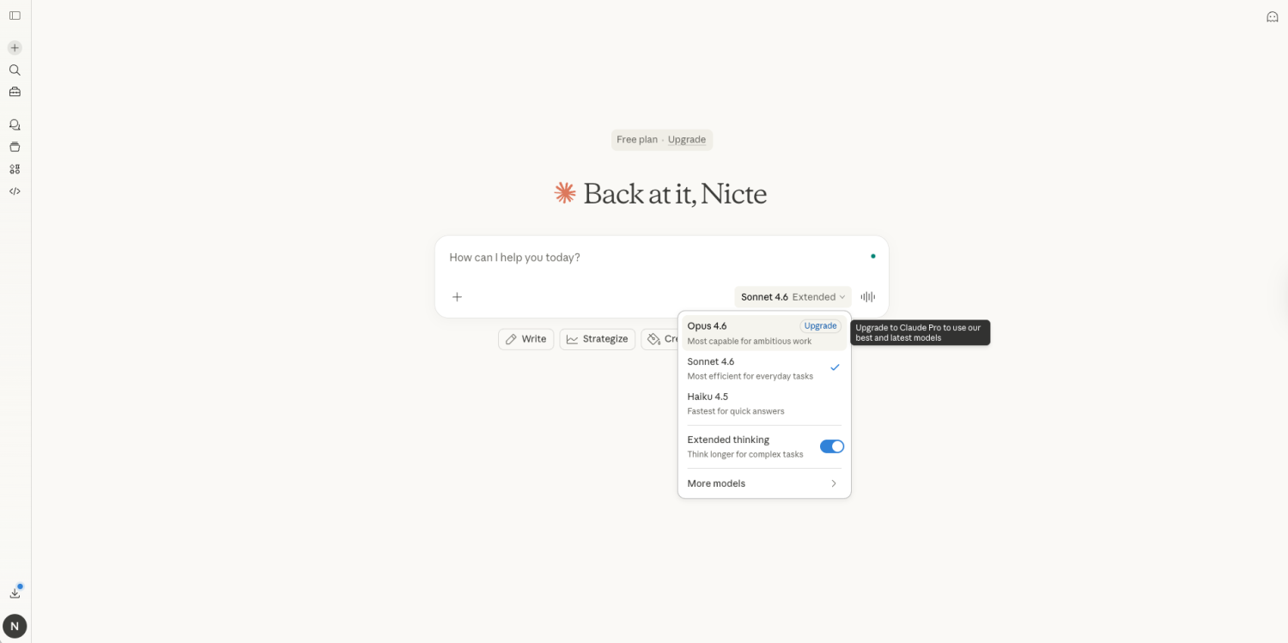Open the account menu via the N avatar
This screenshot has width=1288, height=643.
point(15,627)
